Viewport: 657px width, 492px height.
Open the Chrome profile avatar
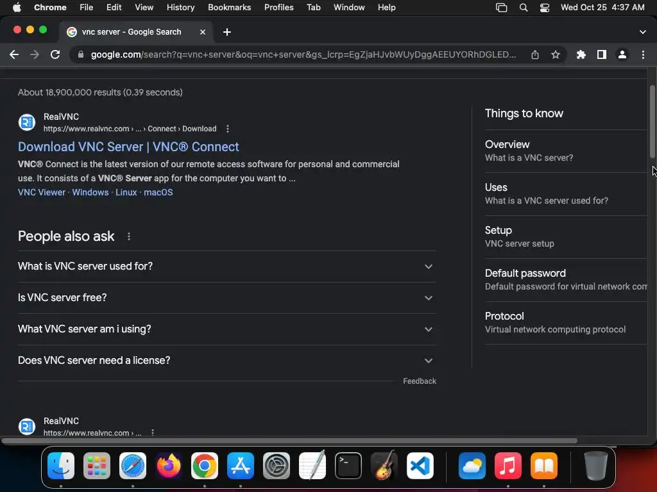pos(622,54)
